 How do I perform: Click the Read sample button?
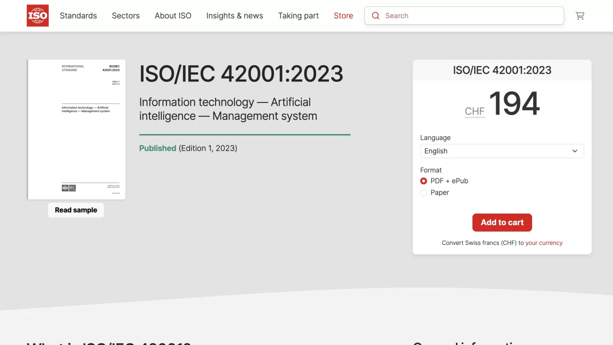tap(76, 210)
